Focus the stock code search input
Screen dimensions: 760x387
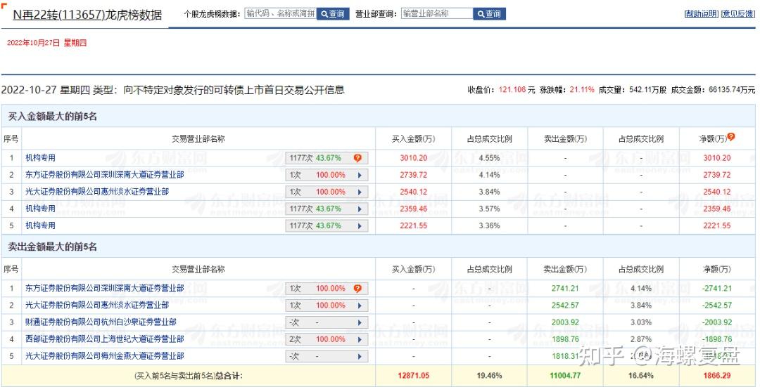coord(281,14)
